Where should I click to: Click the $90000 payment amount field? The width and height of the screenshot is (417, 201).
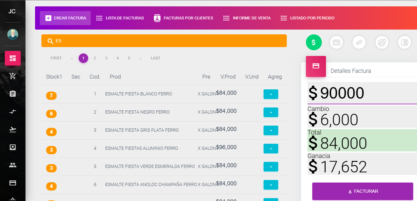[x=362, y=93]
